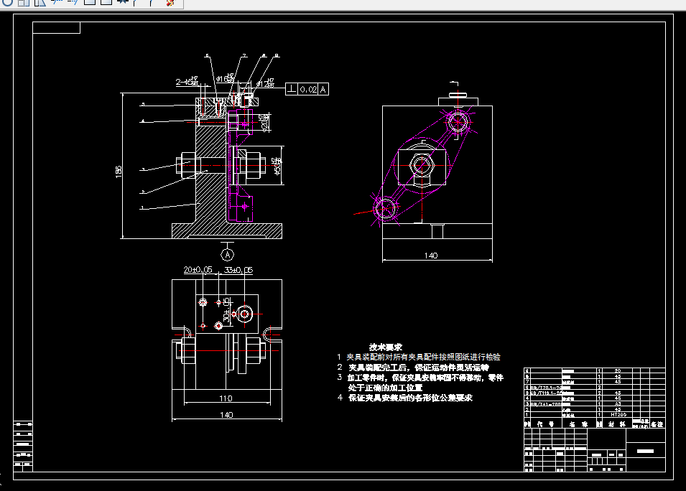Viewport: 686px width, 491px height.
Task: Select the φ50 diameter dimension in section view
Action: click(277, 167)
